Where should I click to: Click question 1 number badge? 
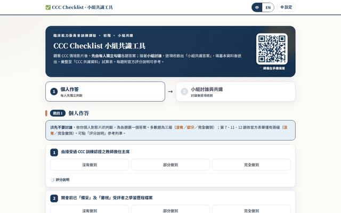click(x=54, y=152)
